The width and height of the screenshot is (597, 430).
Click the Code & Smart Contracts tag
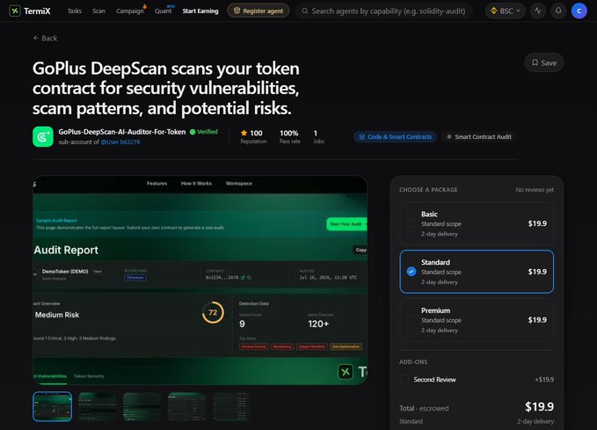[x=395, y=136]
